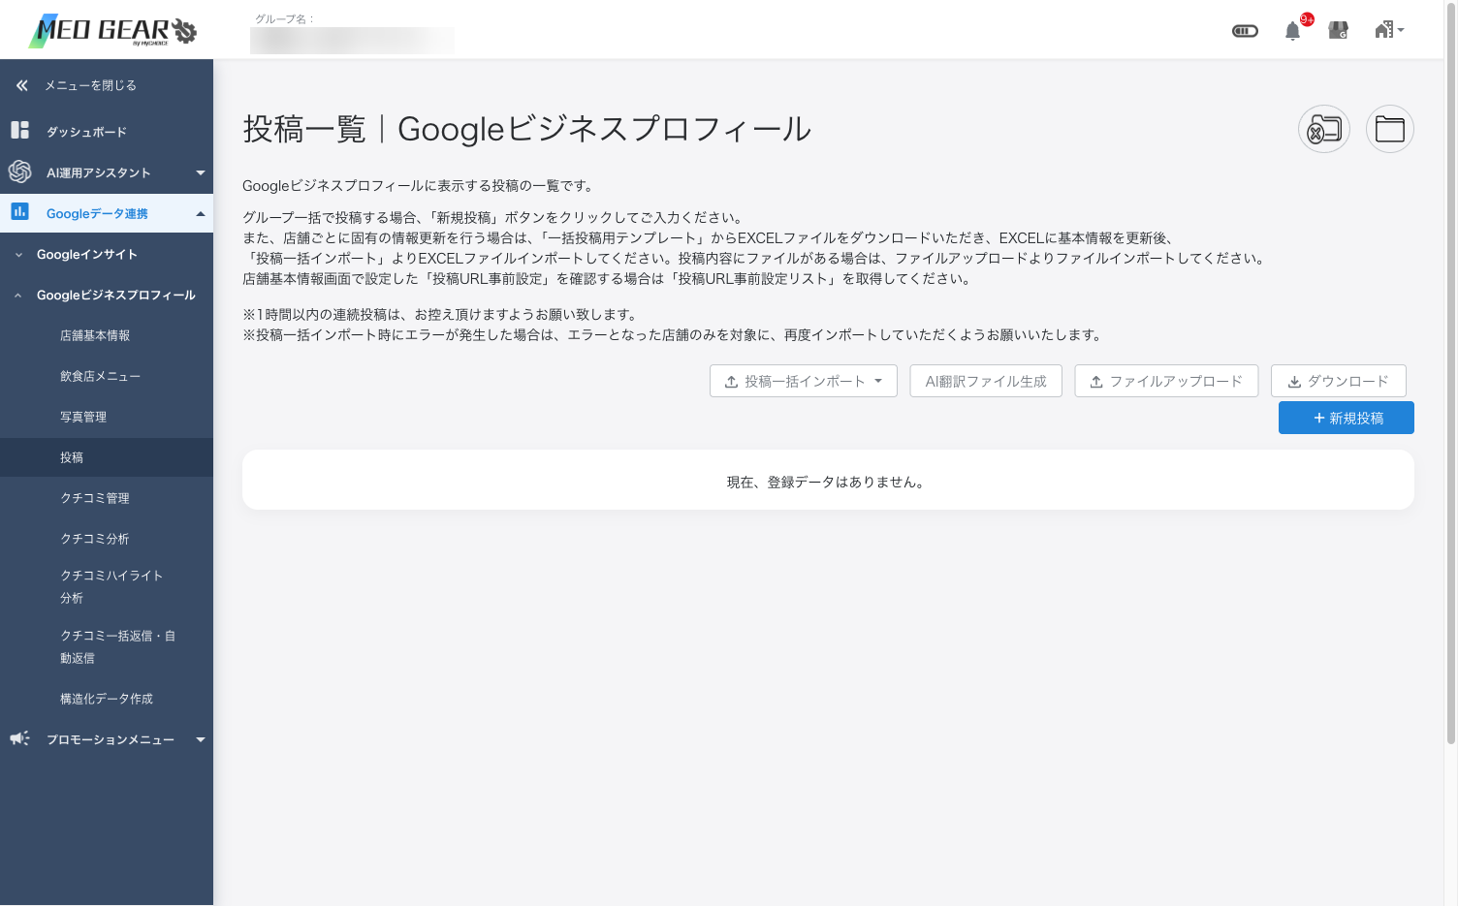Click the folder with X icon
This screenshot has width=1458, height=906.
point(1324,129)
